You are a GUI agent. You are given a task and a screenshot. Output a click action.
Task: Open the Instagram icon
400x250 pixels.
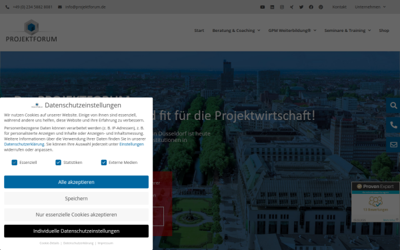282,7
